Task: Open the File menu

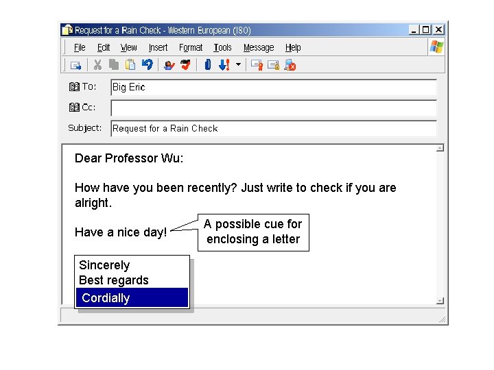Action: click(x=80, y=47)
